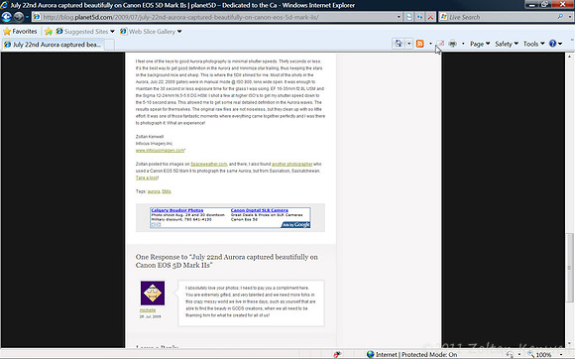Viewport: 575px width, 359px height.
Task: Click michelle's purple avatar image
Action: (x=153, y=293)
